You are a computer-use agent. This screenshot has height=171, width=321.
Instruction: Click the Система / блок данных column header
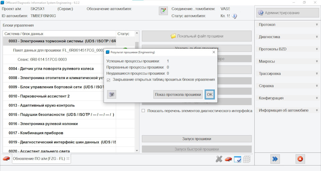point(60,33)
